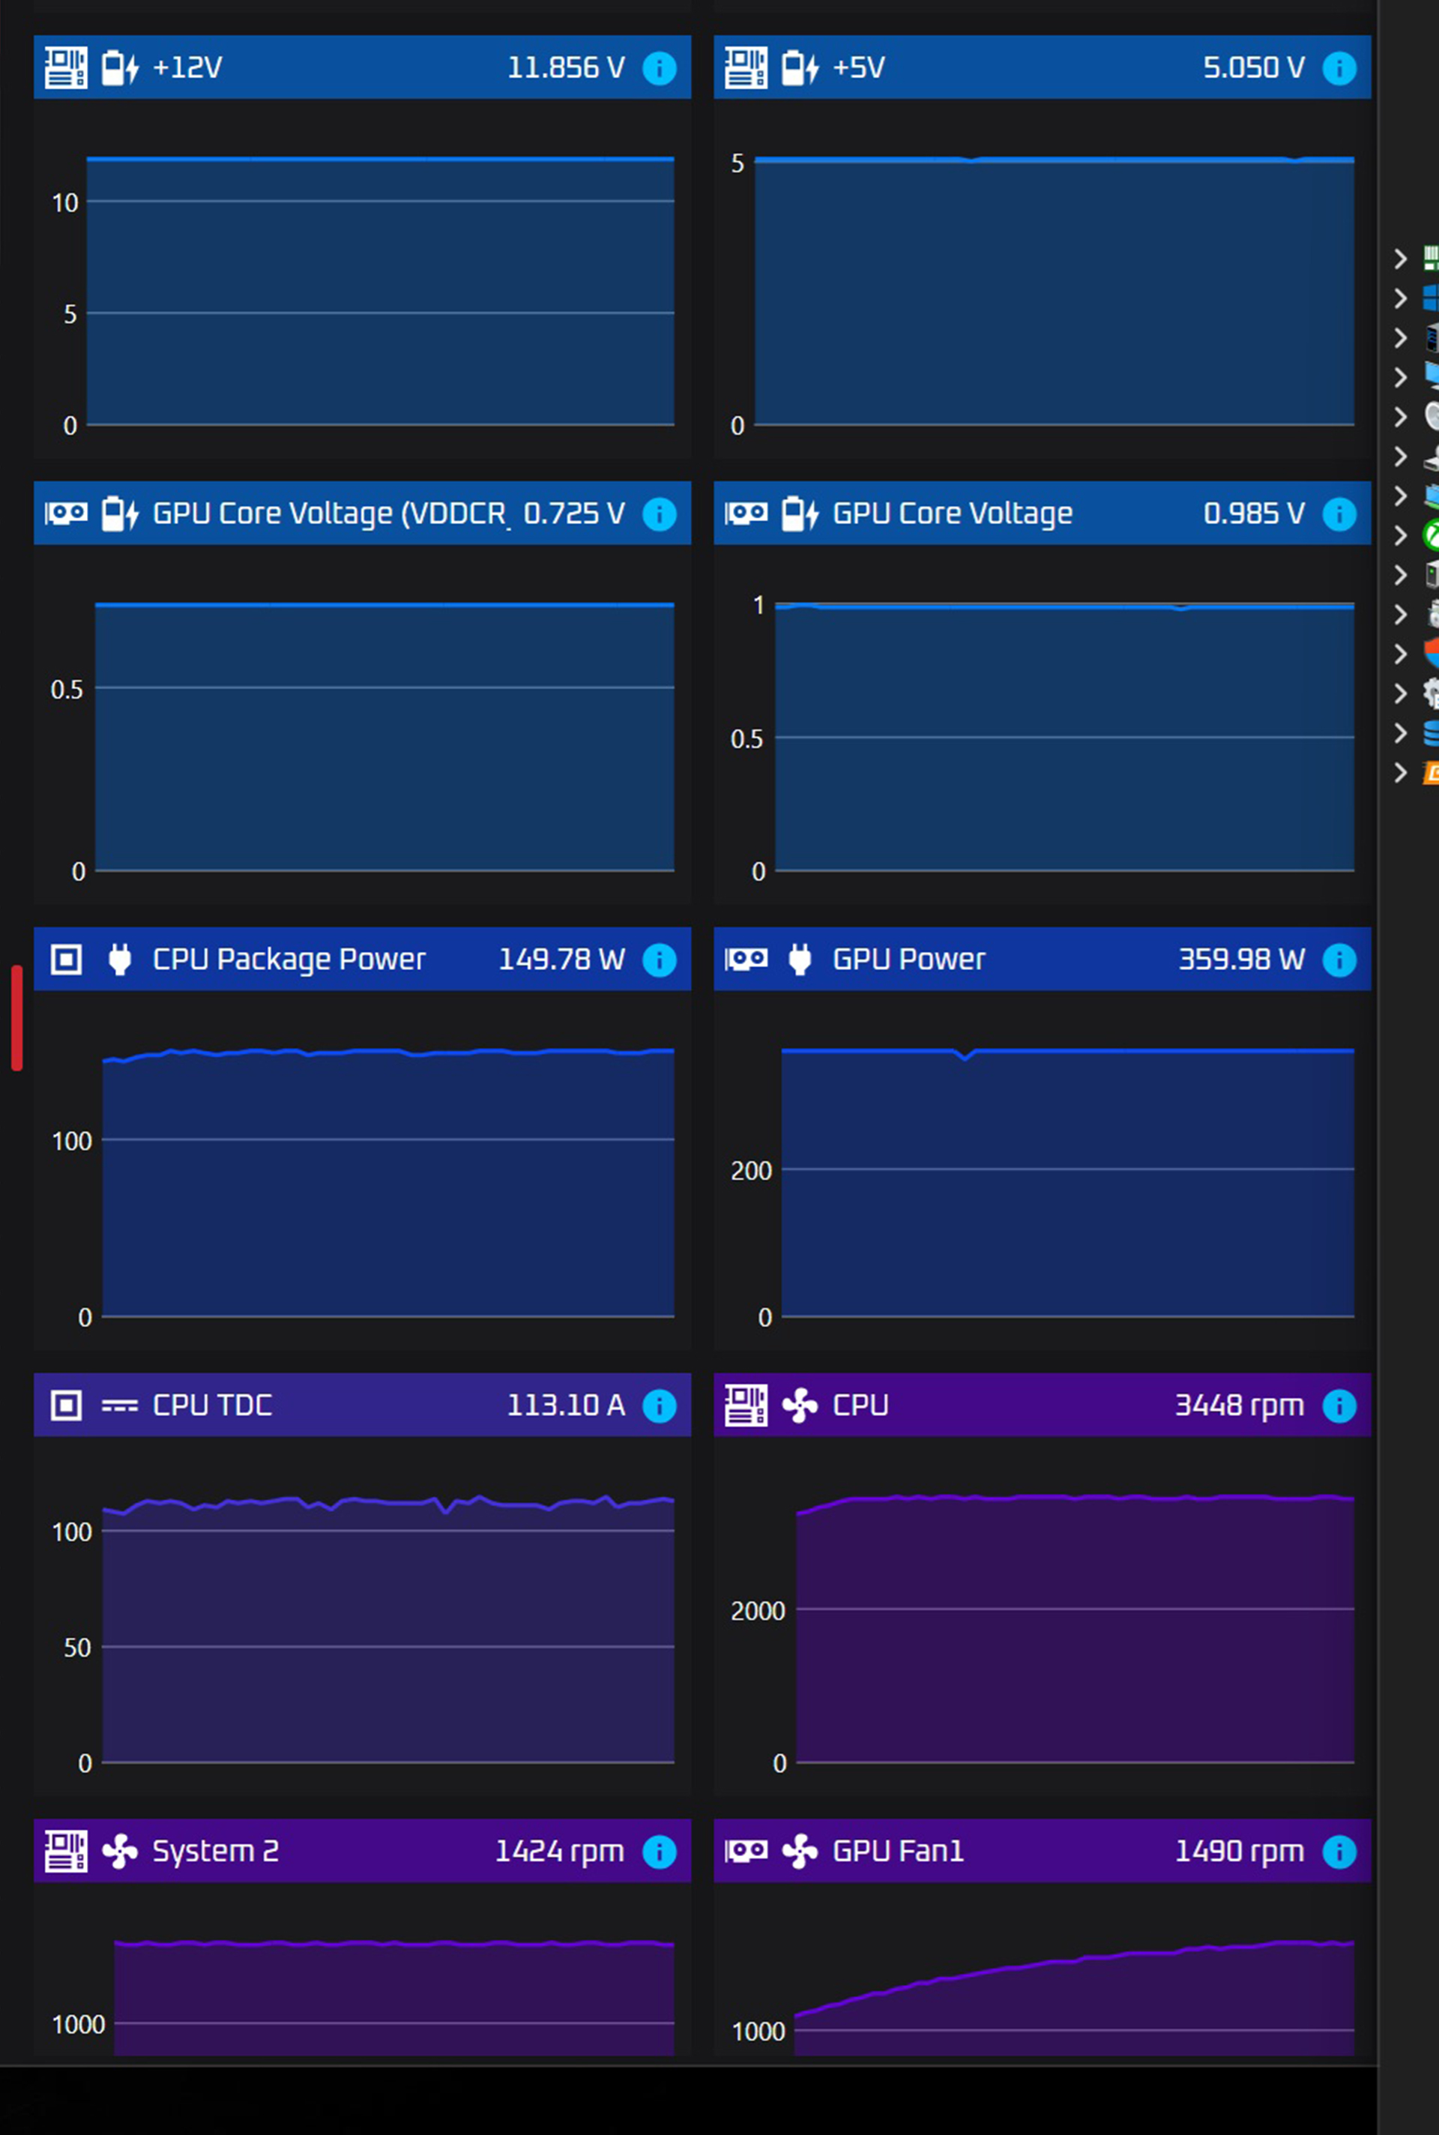
Task: Open info for GPU Power sensor
Action: point(1339,960)
